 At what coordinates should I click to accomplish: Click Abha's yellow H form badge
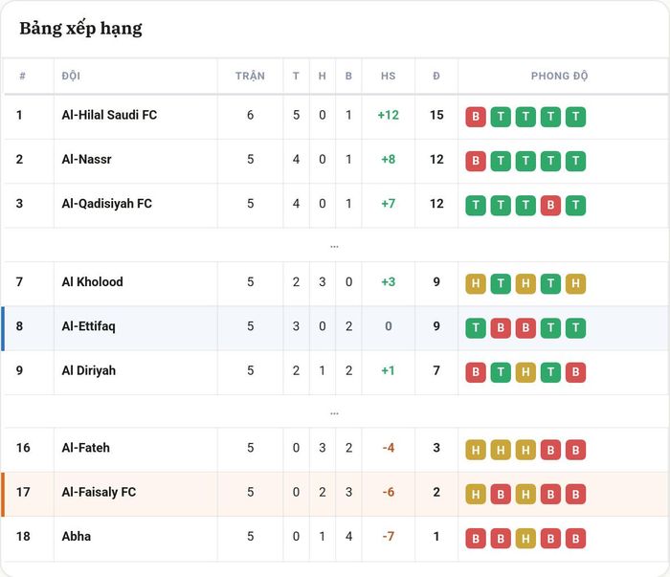(525, 539)
